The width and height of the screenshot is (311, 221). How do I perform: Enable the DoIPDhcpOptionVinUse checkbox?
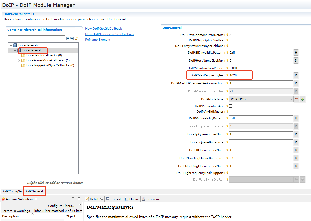230,40
